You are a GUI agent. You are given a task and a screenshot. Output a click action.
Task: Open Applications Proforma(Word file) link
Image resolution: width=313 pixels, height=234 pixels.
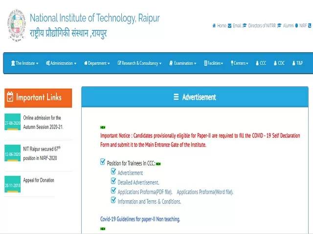[x=205, y=192]
